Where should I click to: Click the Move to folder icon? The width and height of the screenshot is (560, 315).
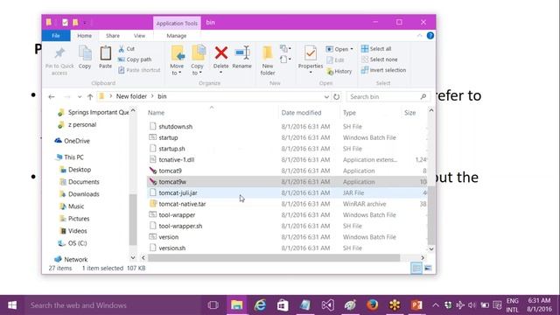coord(178,52)
